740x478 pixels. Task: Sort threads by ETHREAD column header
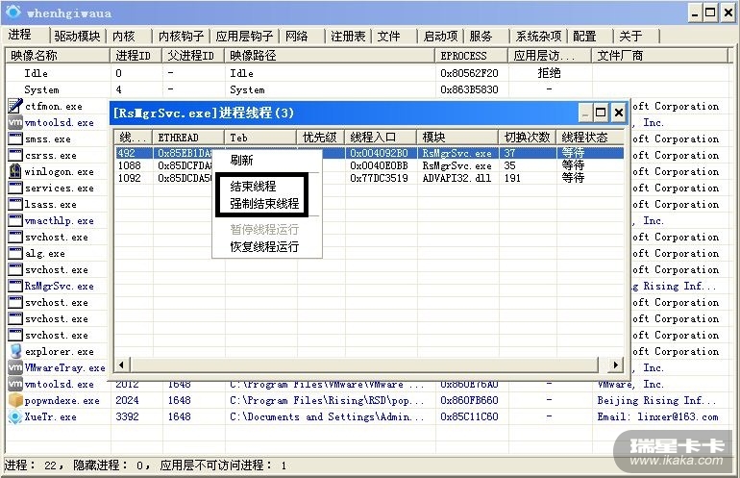click(x=187, y=138)
